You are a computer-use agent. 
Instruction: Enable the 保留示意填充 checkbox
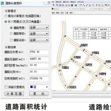pyautogui.click(x=6, y=87)
